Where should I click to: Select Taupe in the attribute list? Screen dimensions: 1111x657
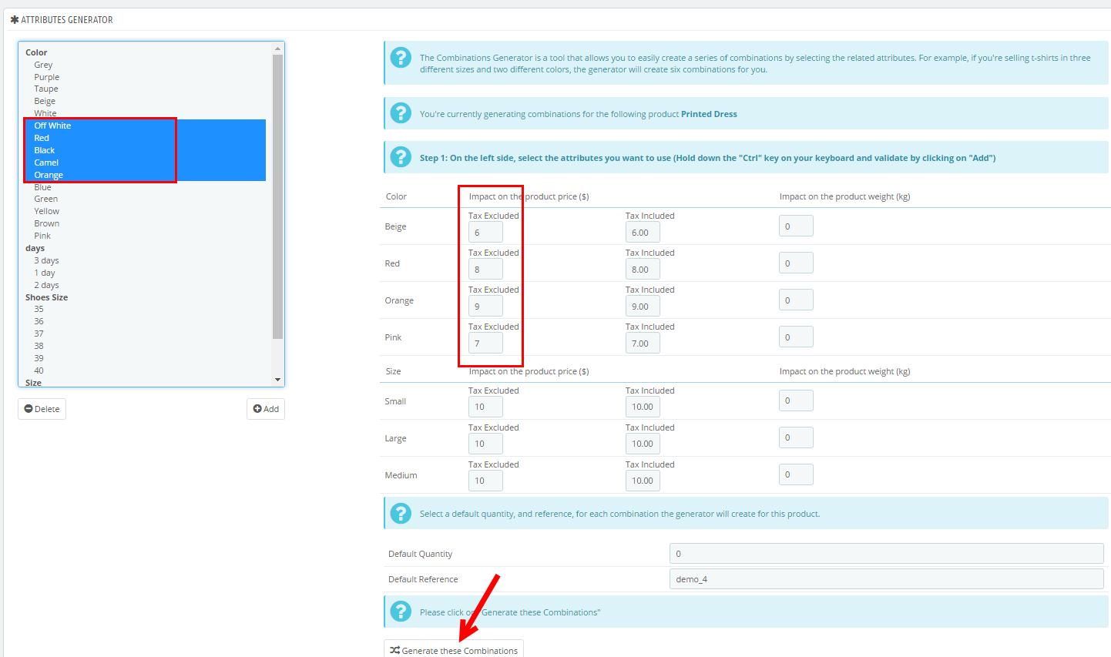[45, 89]
